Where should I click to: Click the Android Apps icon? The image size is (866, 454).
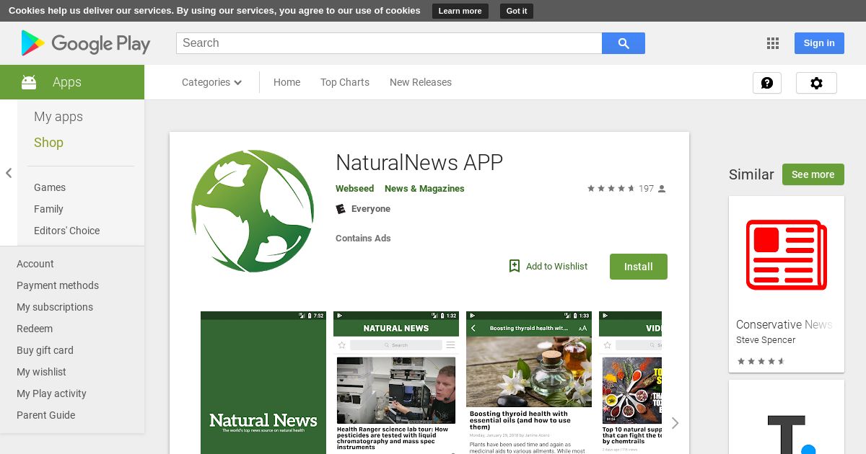[29, 82]
